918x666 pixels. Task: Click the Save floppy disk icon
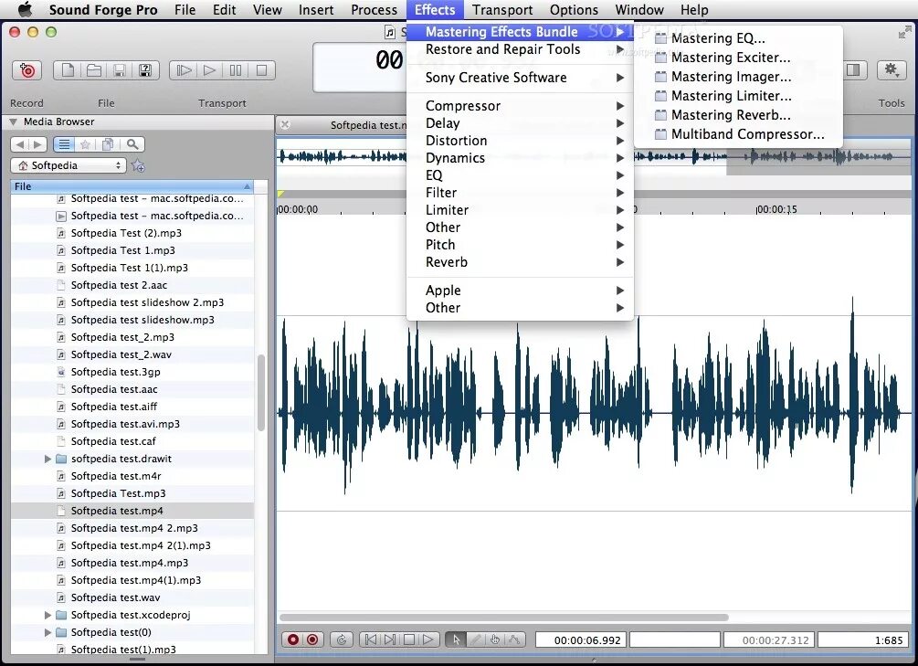(120, 70)
